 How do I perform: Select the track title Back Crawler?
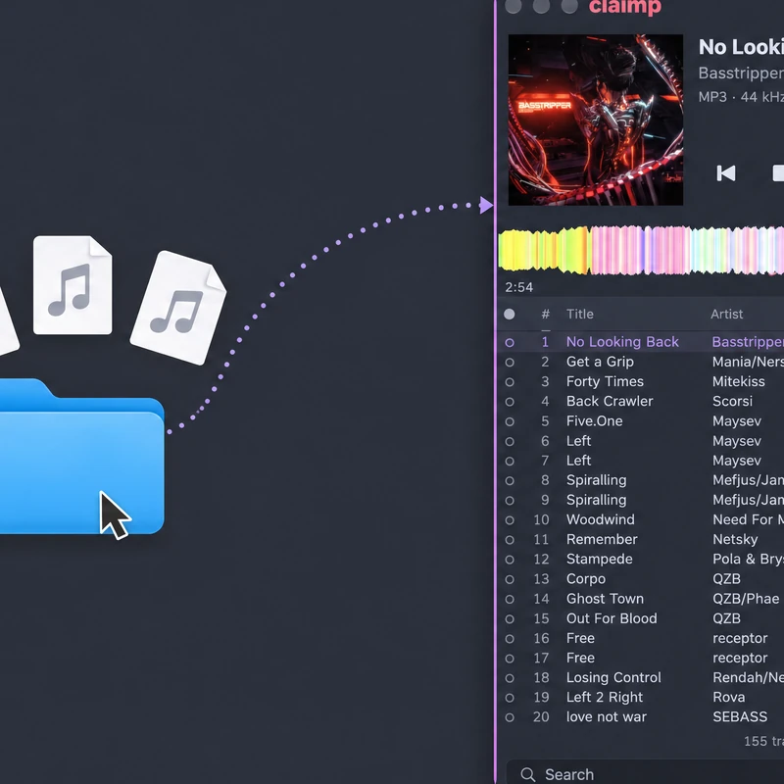[x=610, y=401]
